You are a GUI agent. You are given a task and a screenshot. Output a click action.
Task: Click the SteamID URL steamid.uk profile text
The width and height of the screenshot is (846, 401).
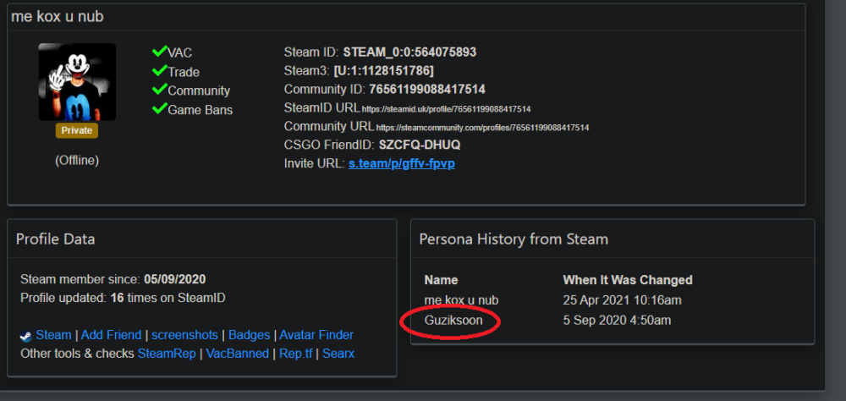(x=446, y=110)
